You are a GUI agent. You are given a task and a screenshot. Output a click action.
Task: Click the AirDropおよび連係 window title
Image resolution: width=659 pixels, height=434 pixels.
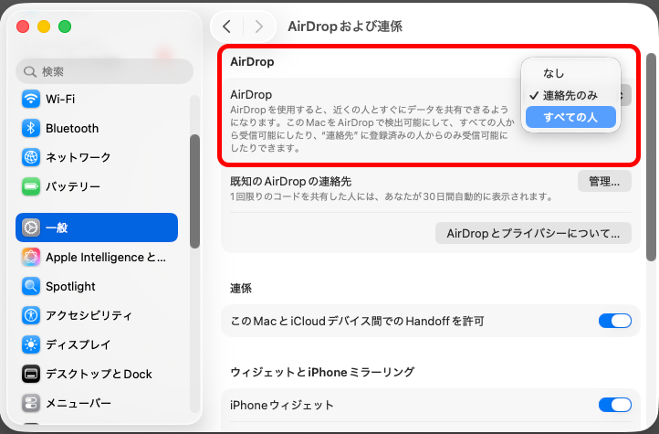pyautogui.click(x=345, y=26)
